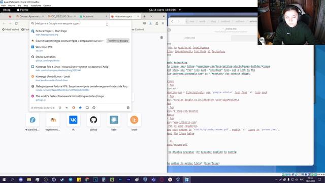
Task: Open Telegram from the Windows taskbar
Action: pos(71,179)
